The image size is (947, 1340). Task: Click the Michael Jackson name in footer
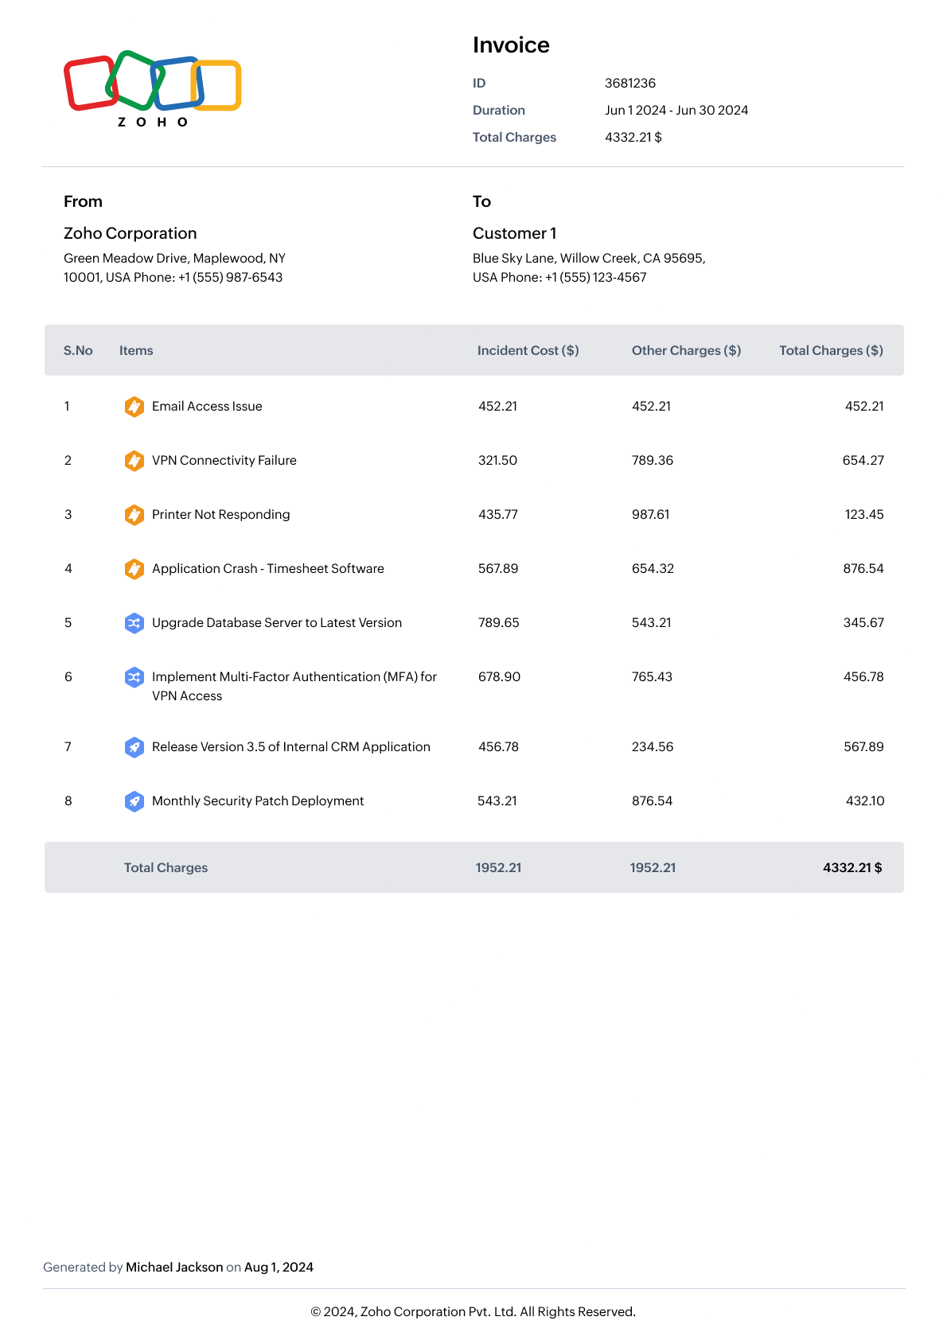174,1268
